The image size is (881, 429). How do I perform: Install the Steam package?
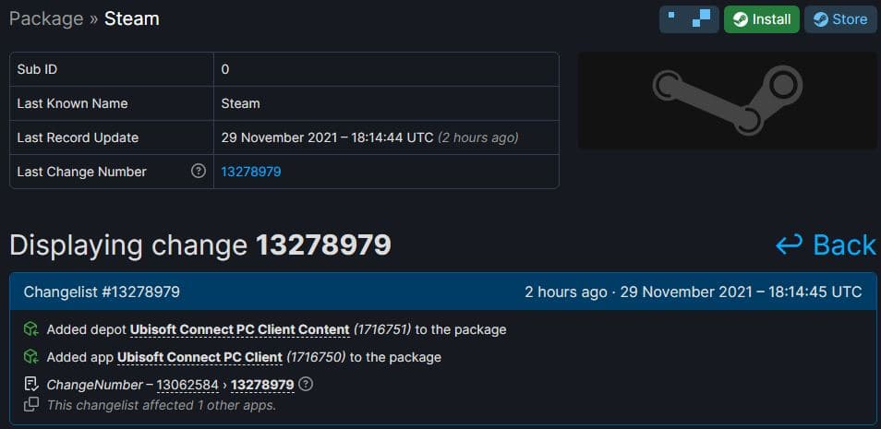761,19
